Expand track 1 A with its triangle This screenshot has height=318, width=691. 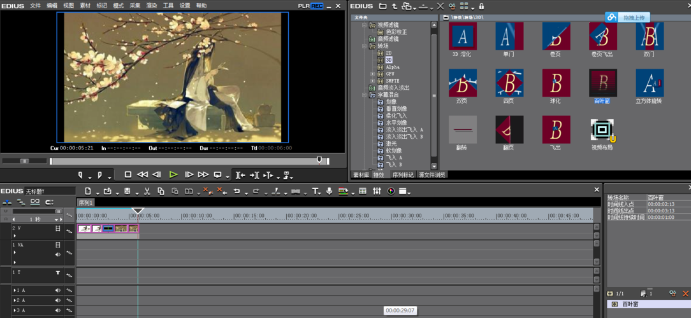[15, 290]
